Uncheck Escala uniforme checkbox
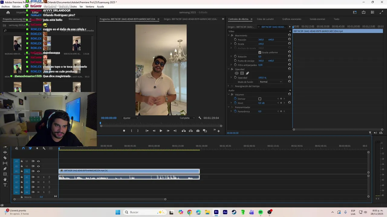The height and width of the screenshot is (217, 387). pyautogui.click(x=260, y=52)
